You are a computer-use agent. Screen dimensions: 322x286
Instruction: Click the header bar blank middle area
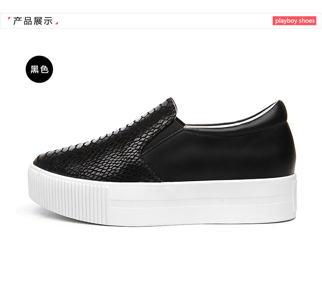[x=162, y=21]
